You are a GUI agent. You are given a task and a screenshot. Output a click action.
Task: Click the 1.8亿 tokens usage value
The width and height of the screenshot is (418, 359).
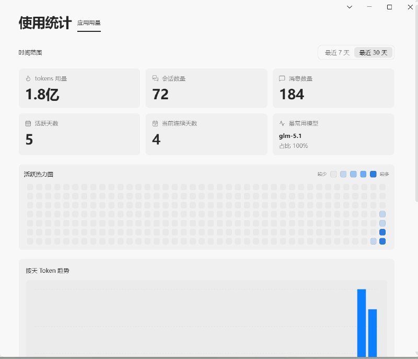point(42,95)
